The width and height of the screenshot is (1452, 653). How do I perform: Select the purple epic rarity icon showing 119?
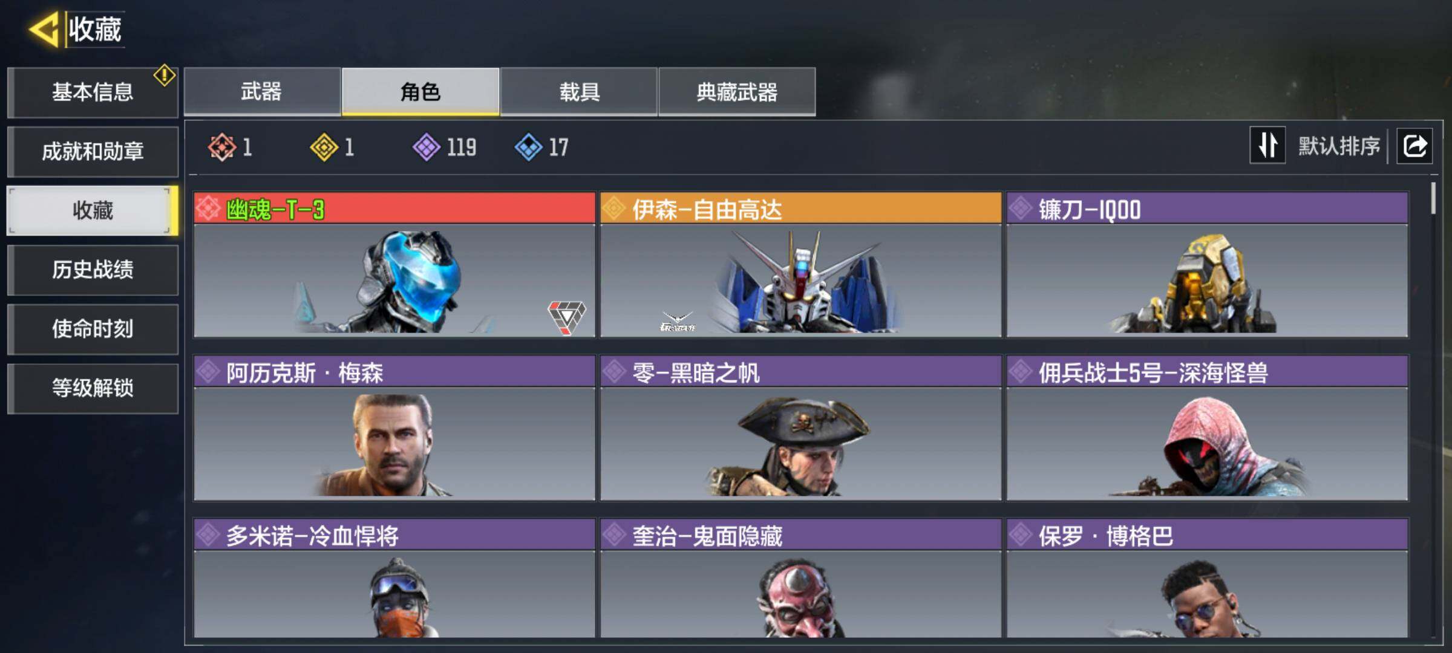point(427,147)
